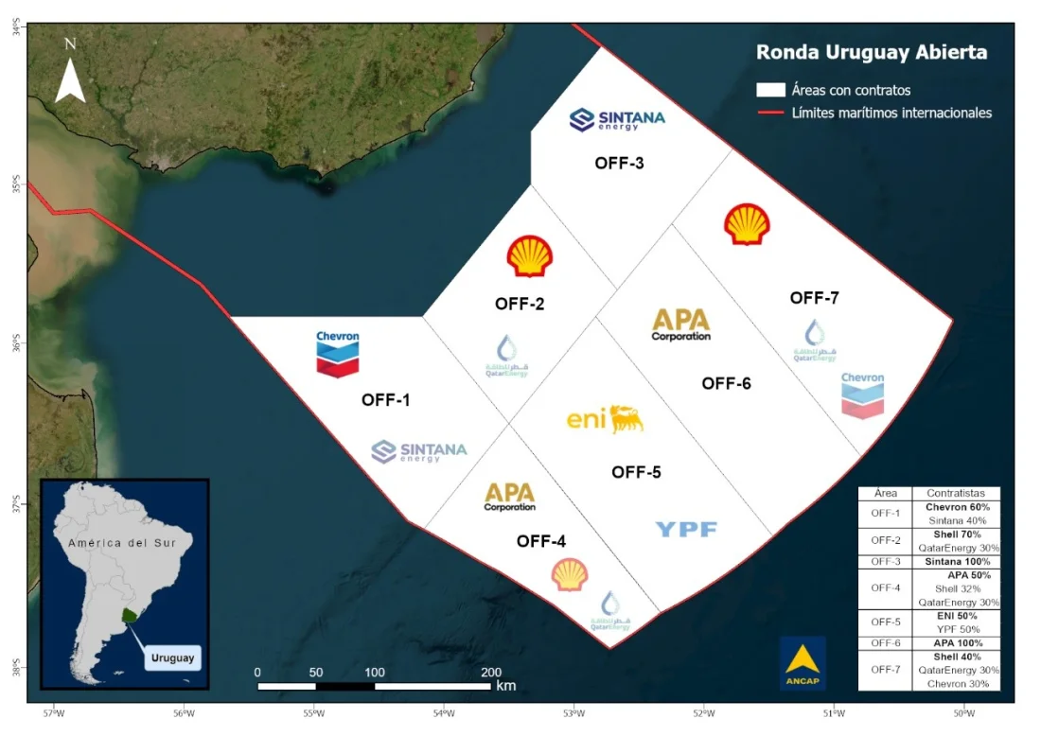Click the 'Áreas con contratos' legend text

tap(851, 90)
